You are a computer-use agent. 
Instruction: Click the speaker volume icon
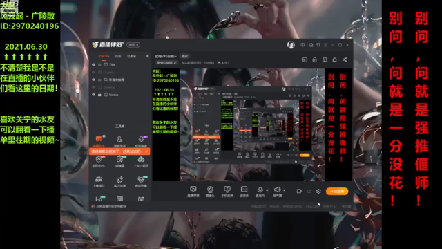pos(277,190)
